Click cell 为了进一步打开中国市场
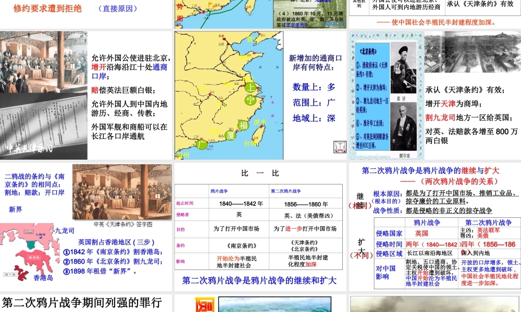The height and width of the screenshot is (312, 521). (305, 229)
